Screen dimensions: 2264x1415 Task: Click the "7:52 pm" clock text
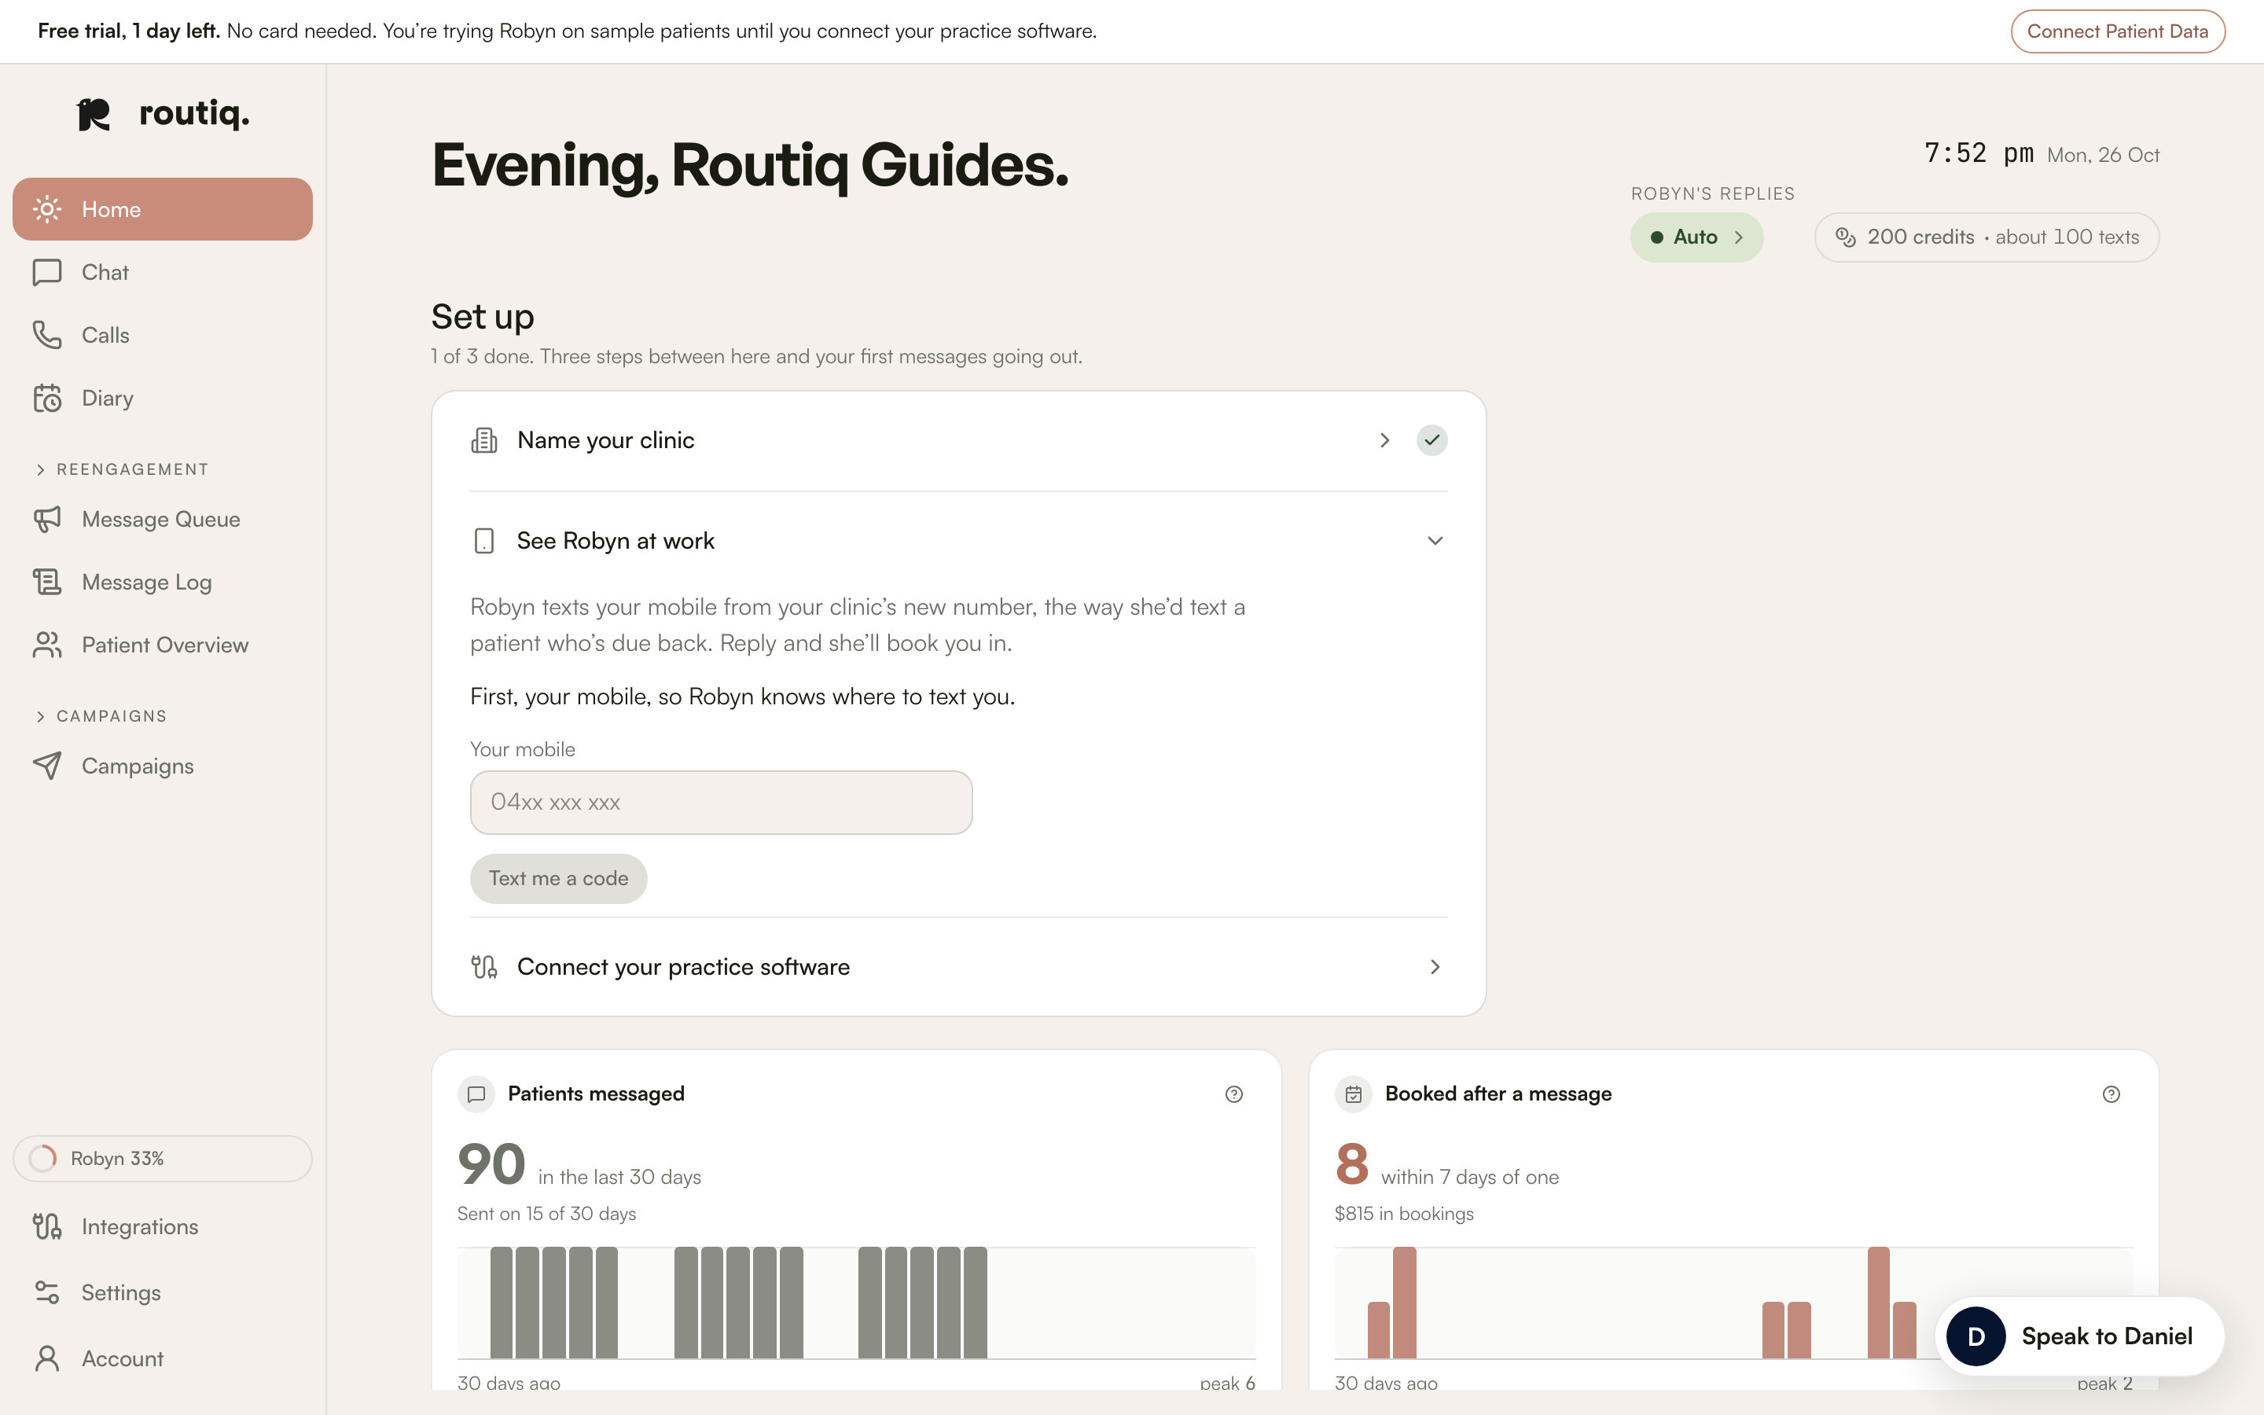click(x=1979, y=153)
